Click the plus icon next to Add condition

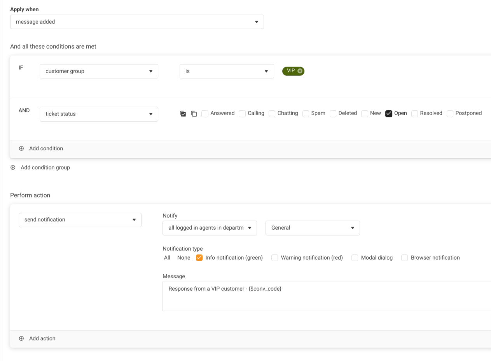[21, 148]
